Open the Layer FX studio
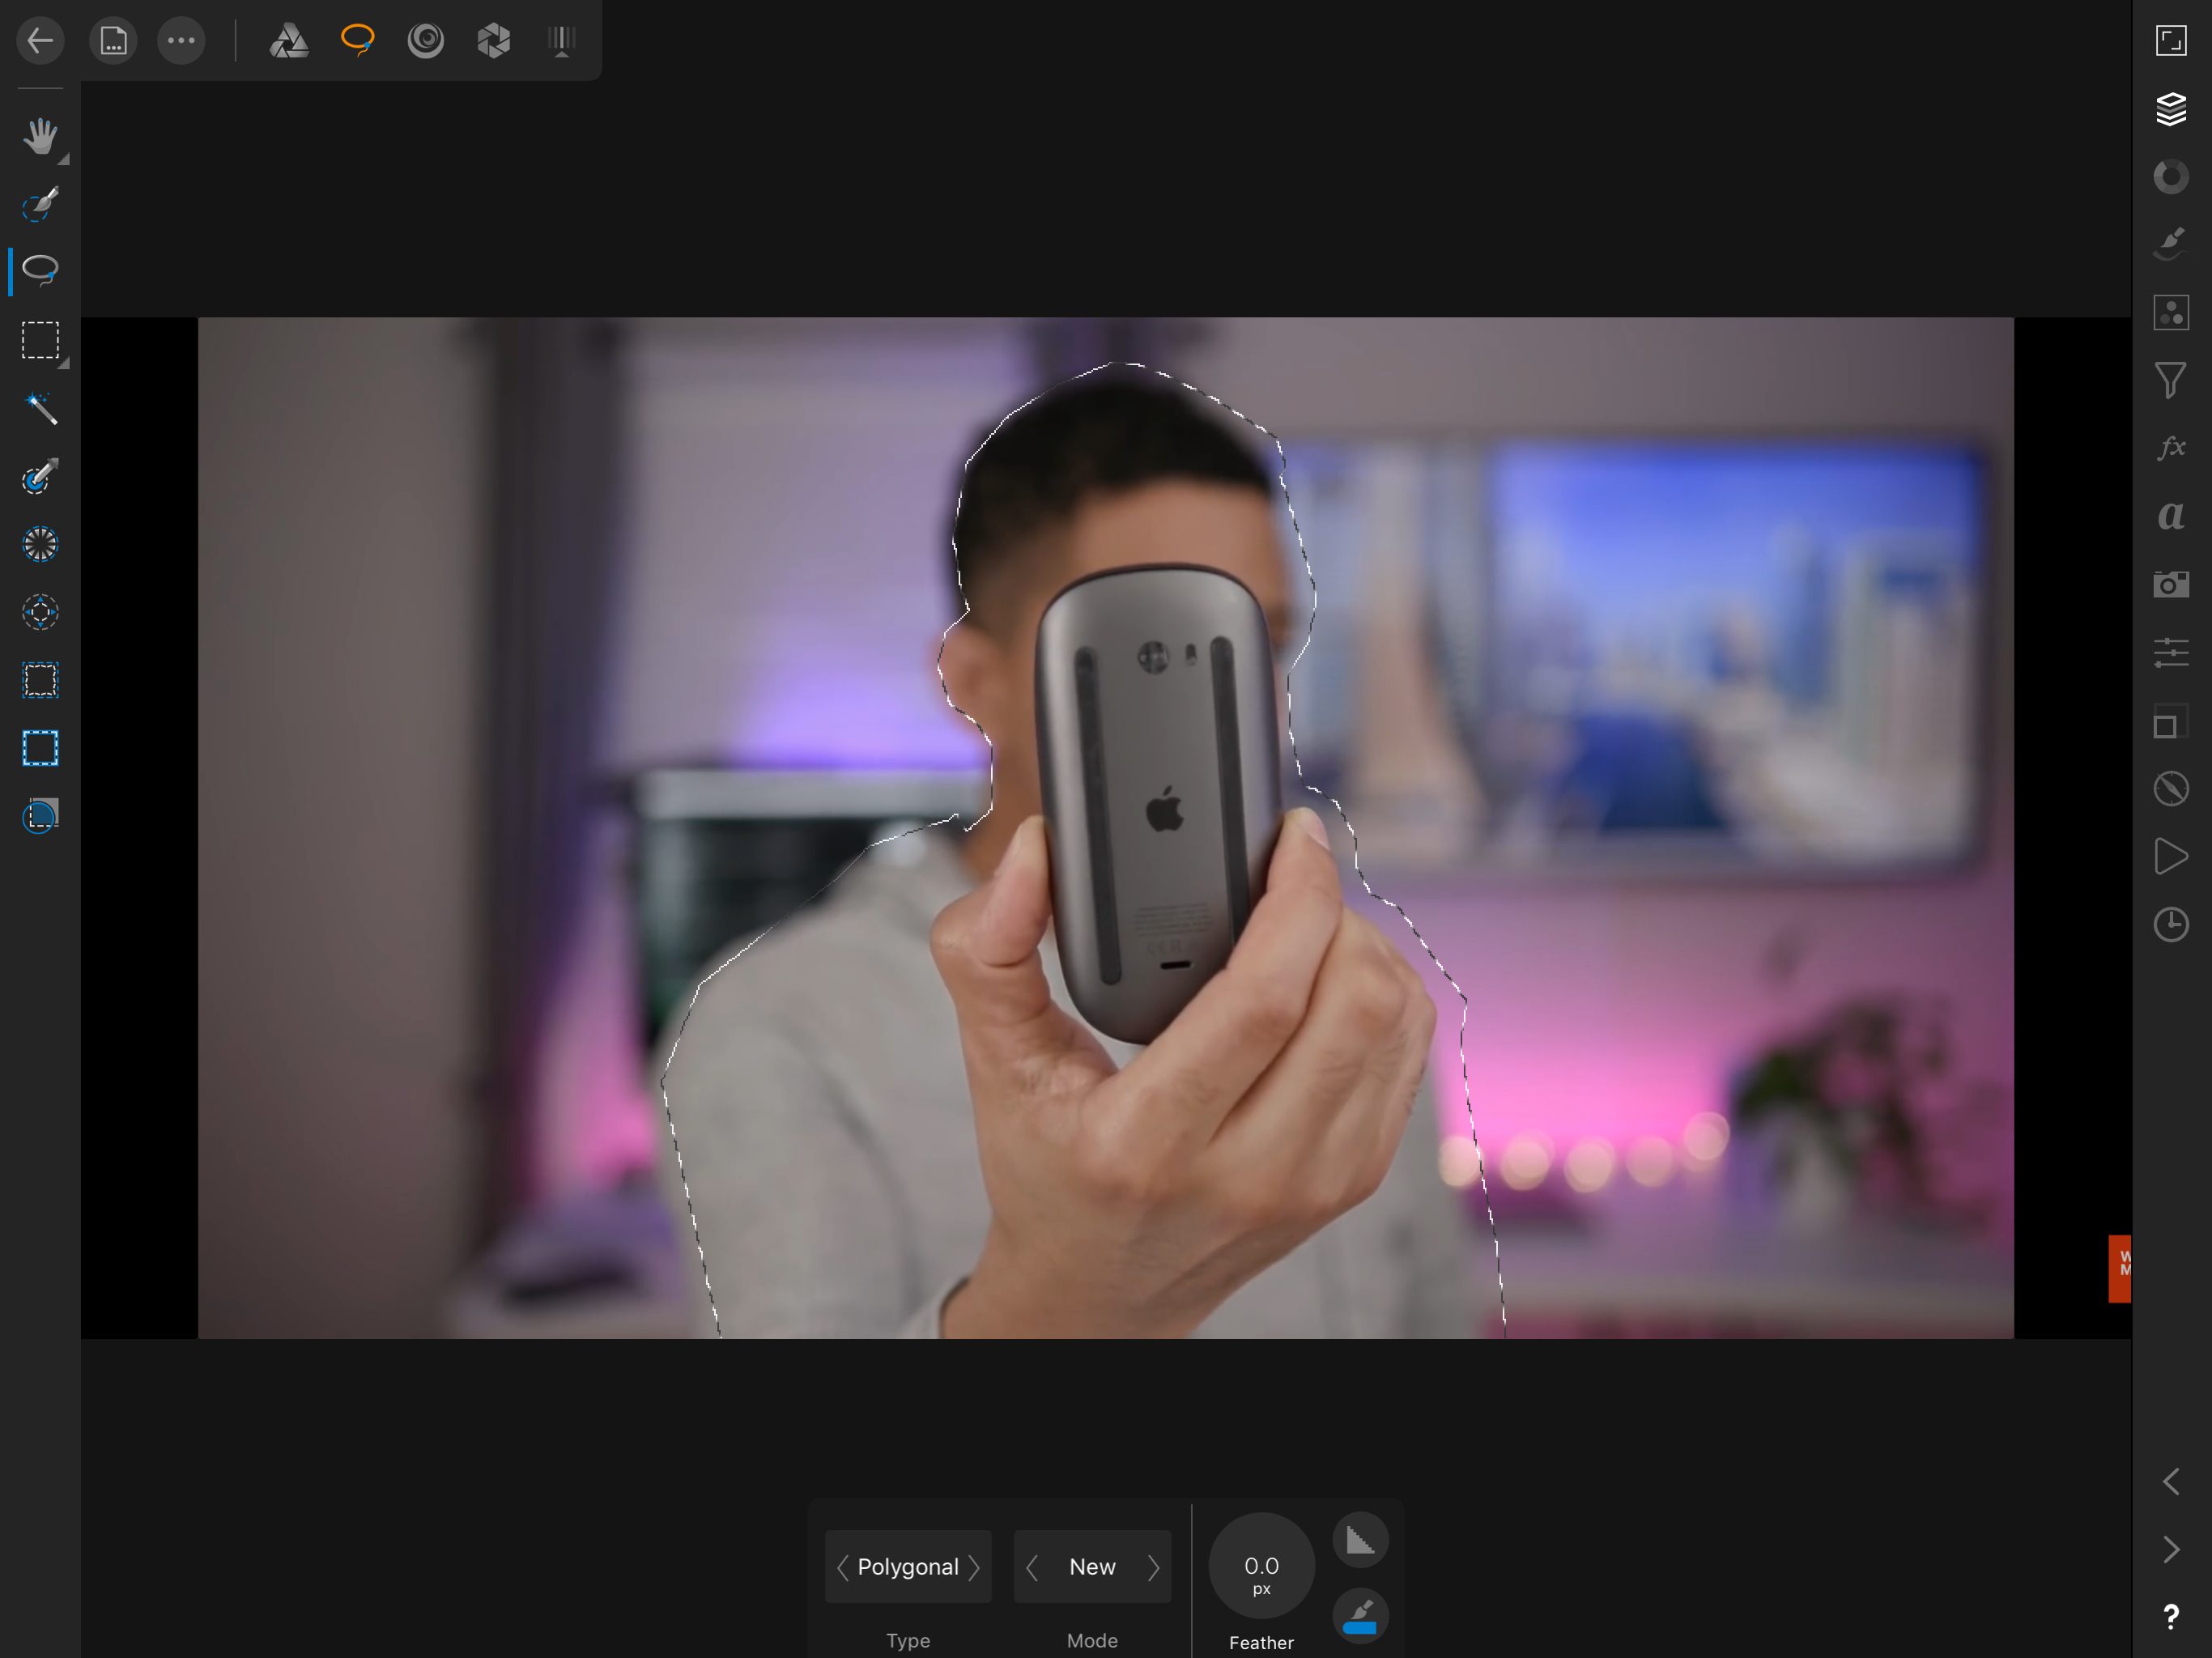This screenshot has height=1658, width=2212. pos(2171,448)
